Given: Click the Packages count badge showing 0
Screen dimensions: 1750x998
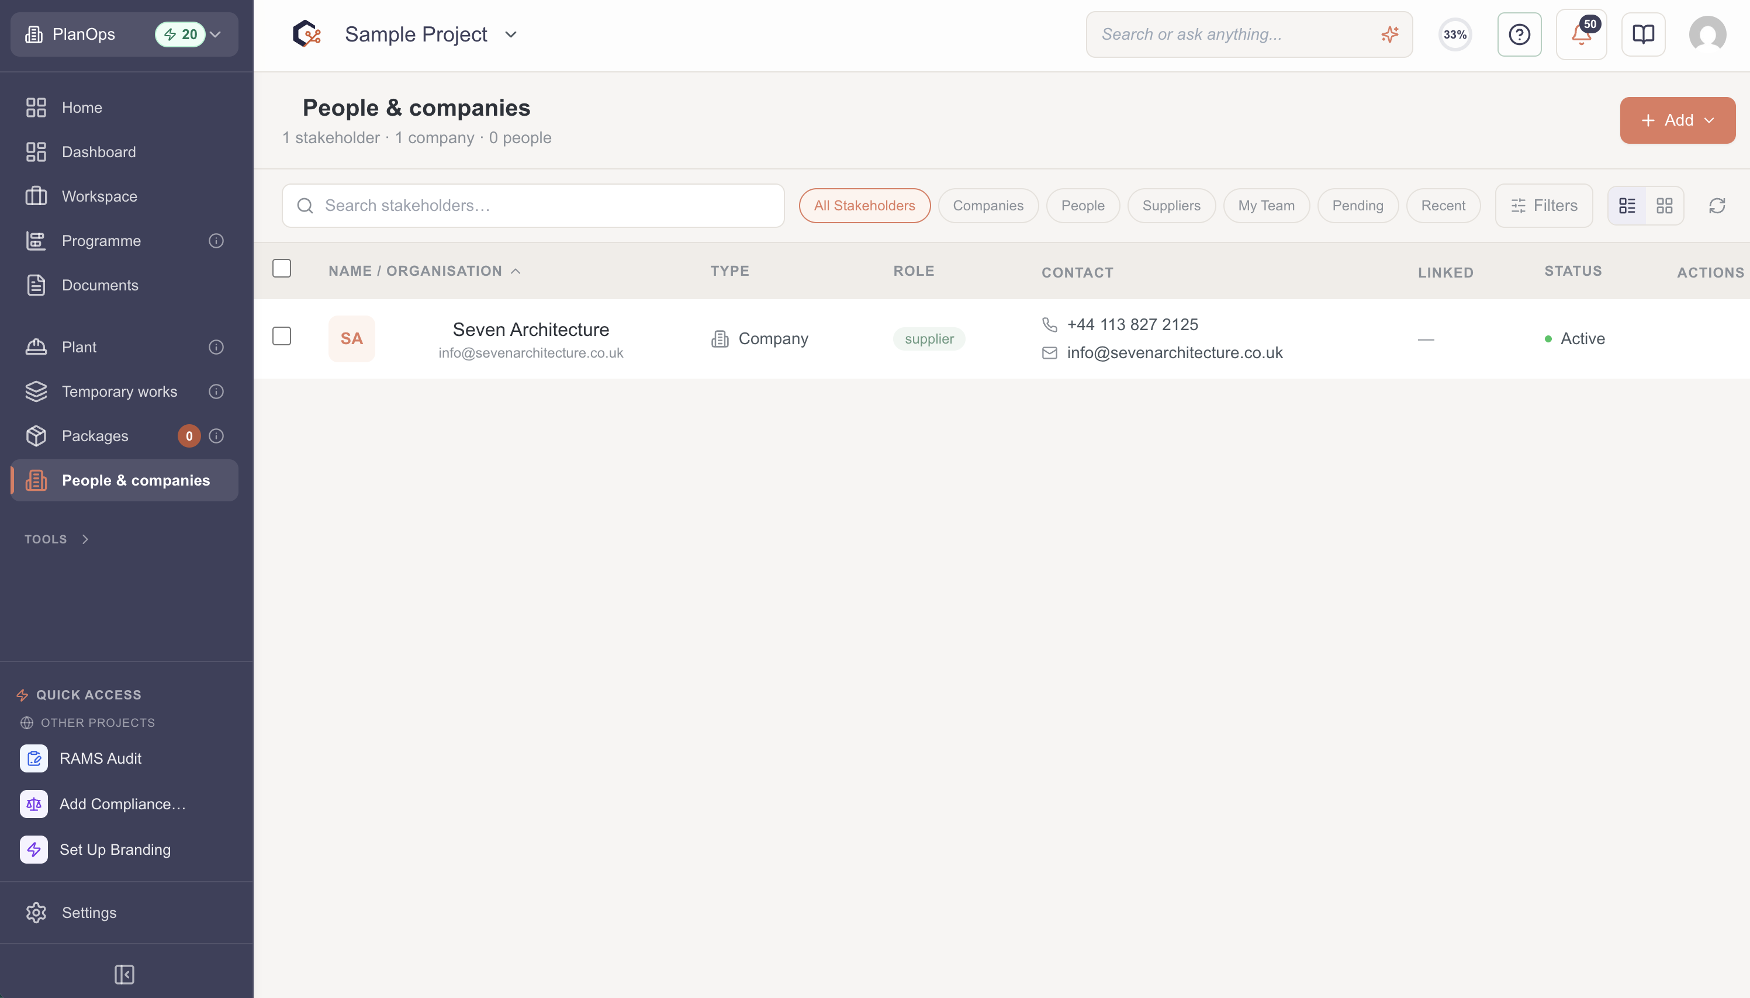Looking at the screenshot, I should [x=189, y=436].
